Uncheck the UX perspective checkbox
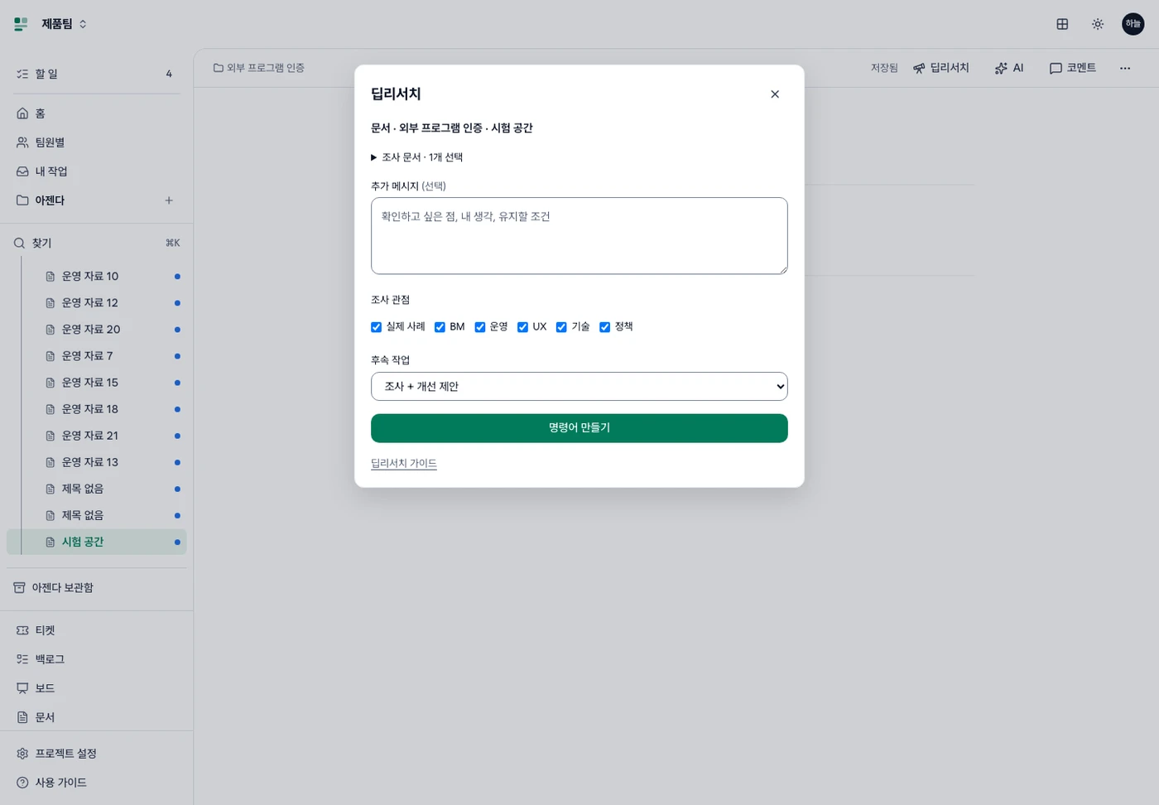 [x=523, y=327]
